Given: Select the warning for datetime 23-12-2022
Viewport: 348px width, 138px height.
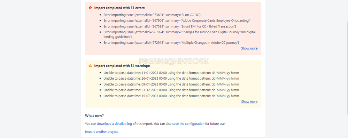Looking at the screenshot, I should pos(171,90).
